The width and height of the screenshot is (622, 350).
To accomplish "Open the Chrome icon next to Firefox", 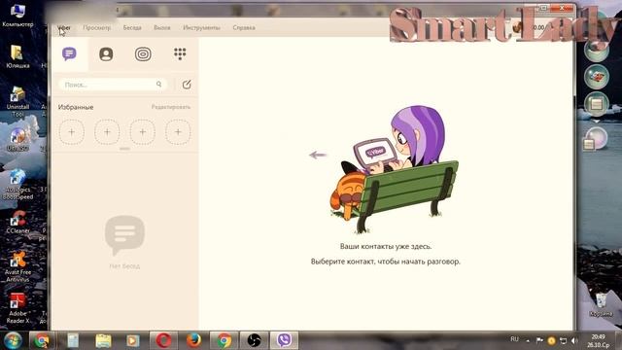I will (224, 340).
